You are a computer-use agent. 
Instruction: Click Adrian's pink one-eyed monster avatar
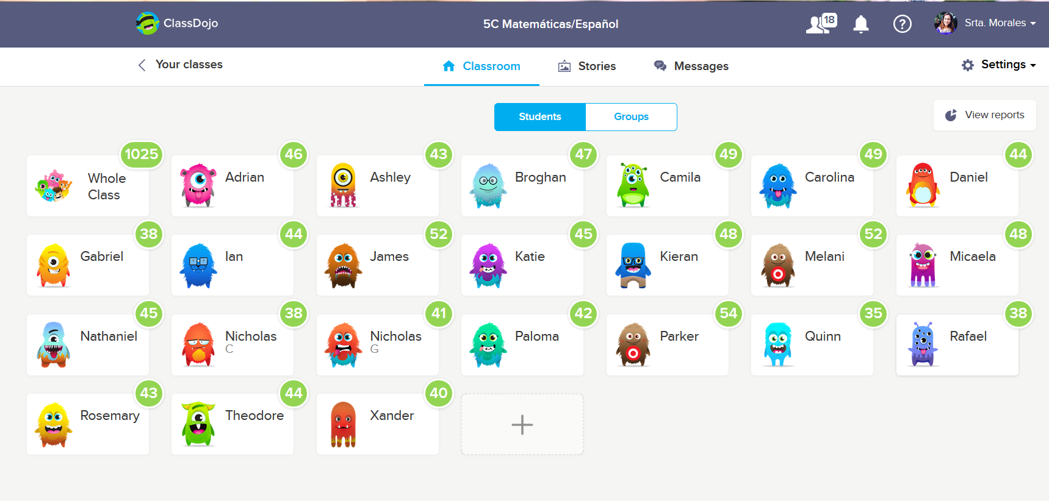coord(198,185)
